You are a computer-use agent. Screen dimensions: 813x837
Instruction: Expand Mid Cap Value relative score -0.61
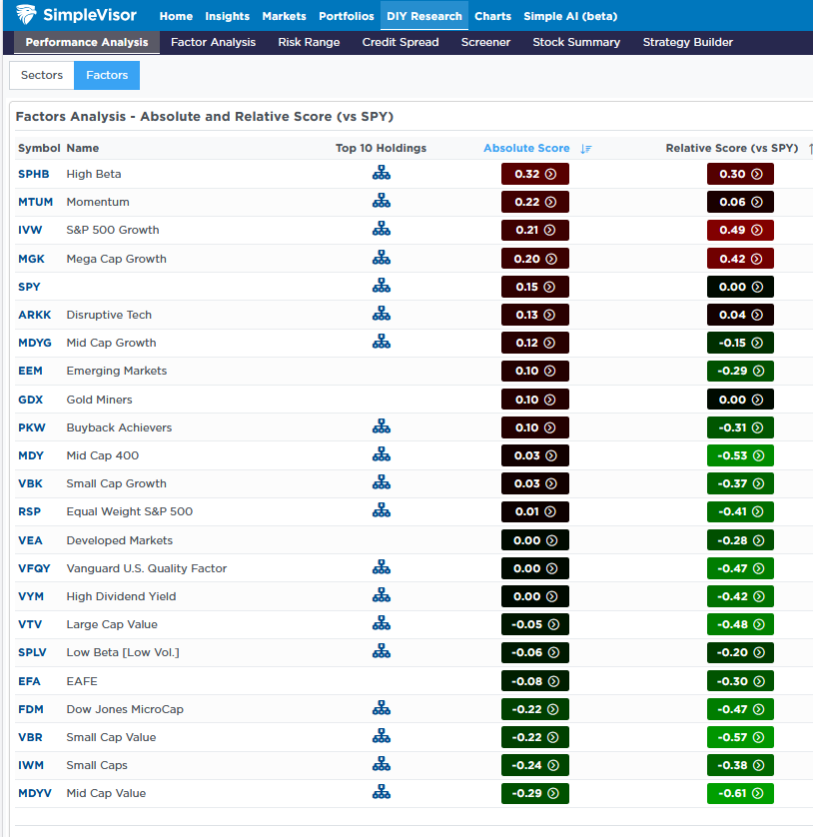(740, 793)
